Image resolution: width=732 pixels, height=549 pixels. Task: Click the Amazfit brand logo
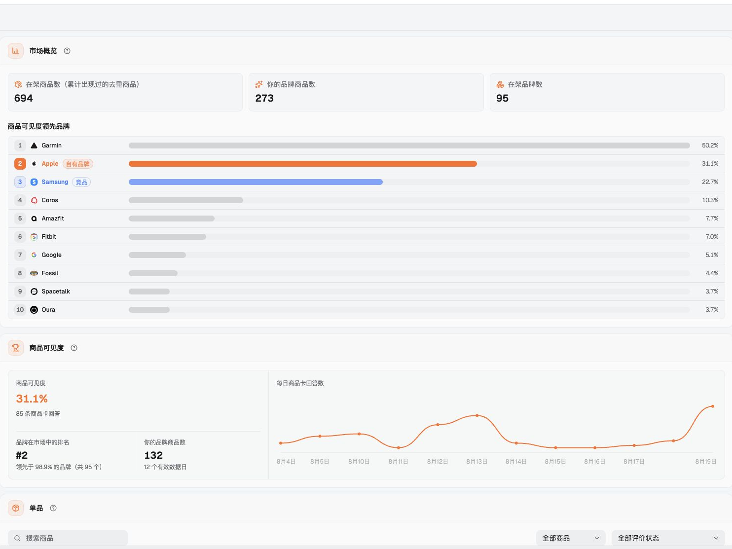tap(34, 219)
